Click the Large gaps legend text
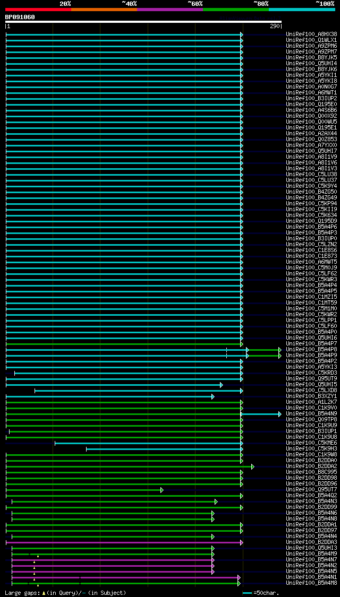Viewport: 340px width, 597px height. [x=65, y=593]
